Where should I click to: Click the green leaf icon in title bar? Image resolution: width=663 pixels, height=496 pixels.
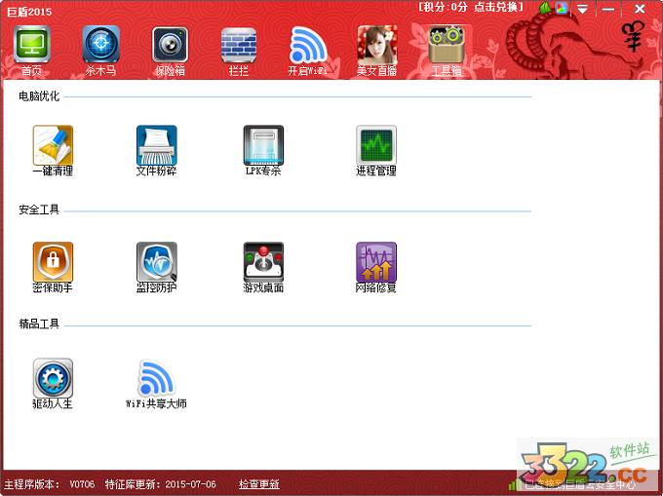point(545,8)
